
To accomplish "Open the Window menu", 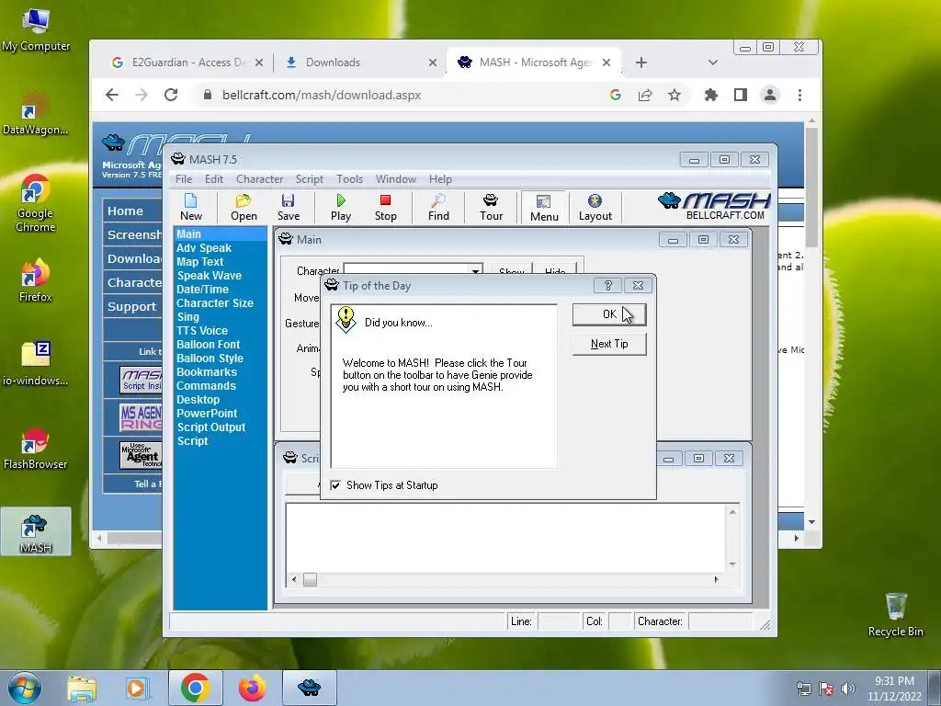I will tap(395, 179).
